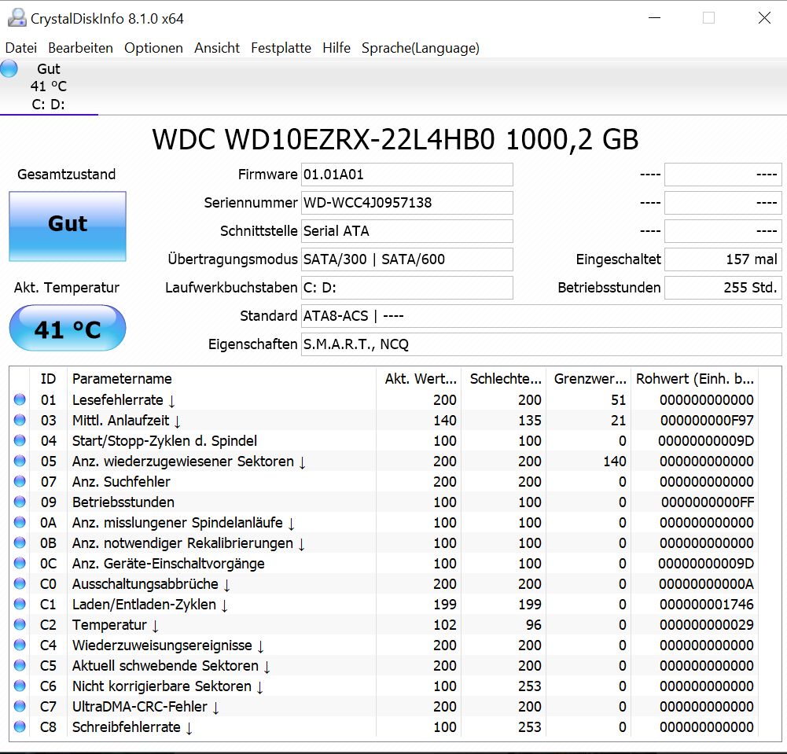Click the serial number field WD-WCC4J0957138

point(406,203)
